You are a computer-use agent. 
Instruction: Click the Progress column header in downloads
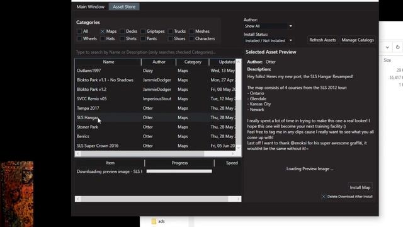[x=179, y=163]
